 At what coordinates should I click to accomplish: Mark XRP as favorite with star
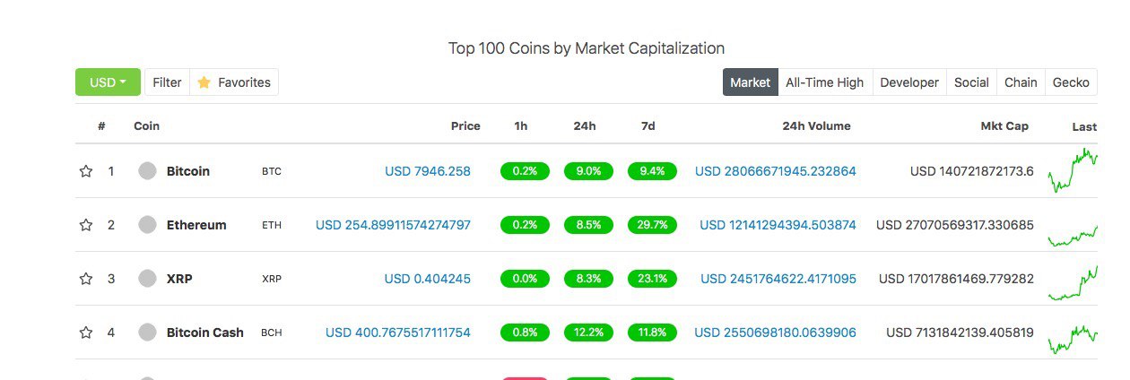[x=86, y=279]
